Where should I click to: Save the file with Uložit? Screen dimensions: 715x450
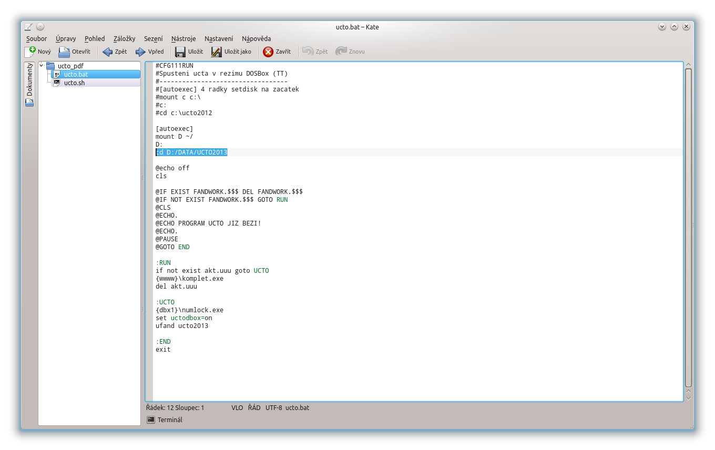(x=189, y=52)
